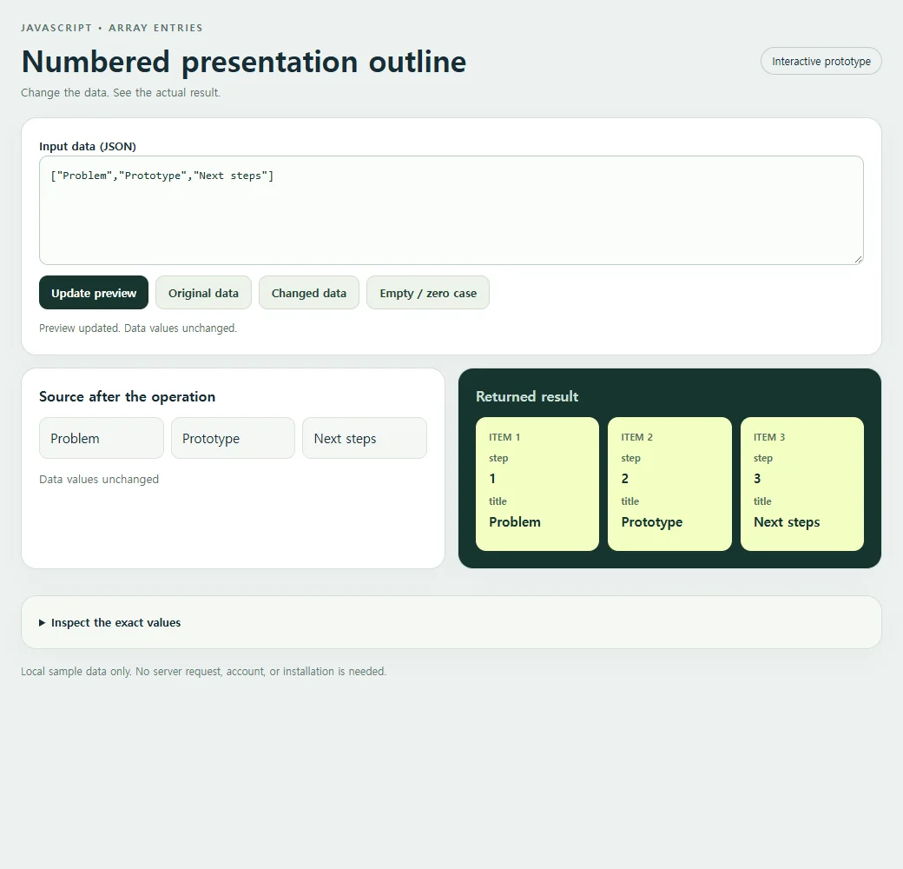The height and width of the screenshot is (869, 903).
Task: Click step value 2 in result card
Action: (625, 479)
